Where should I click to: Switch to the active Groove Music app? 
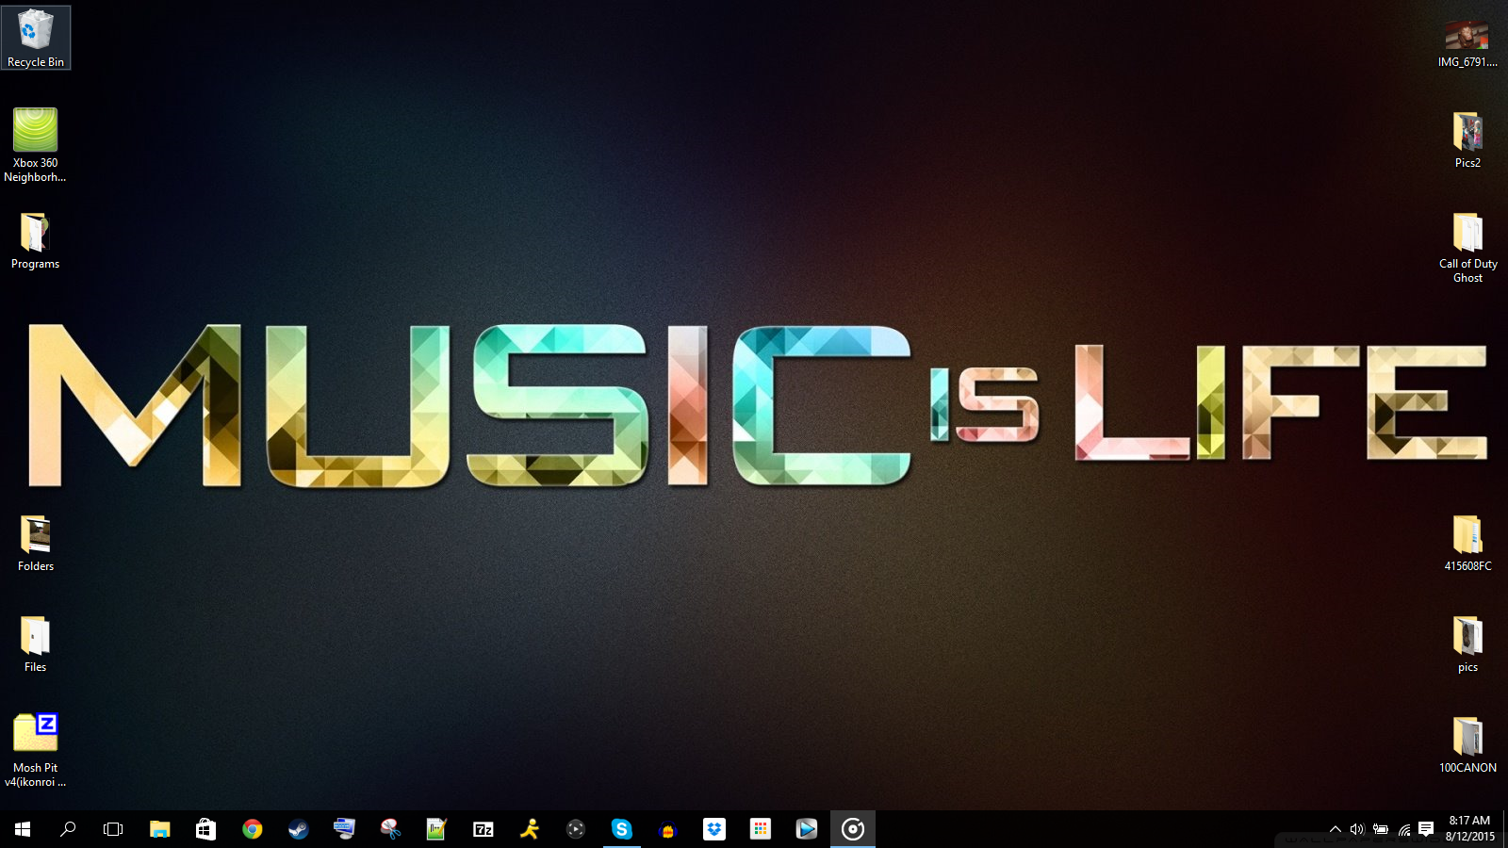pos(852,829)
